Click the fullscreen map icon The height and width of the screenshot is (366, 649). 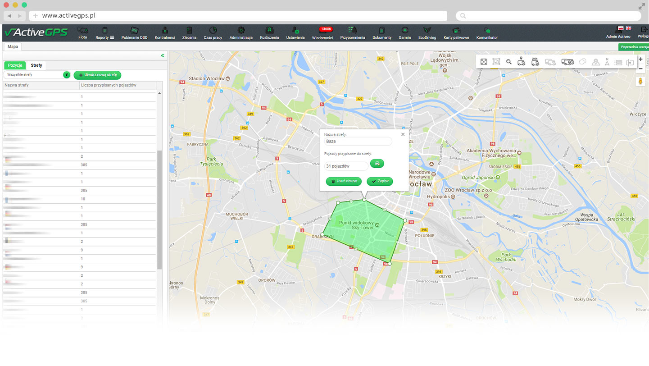point(484,62)
